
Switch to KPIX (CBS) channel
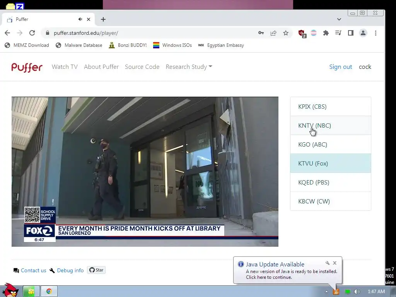(x=331, y=107)
